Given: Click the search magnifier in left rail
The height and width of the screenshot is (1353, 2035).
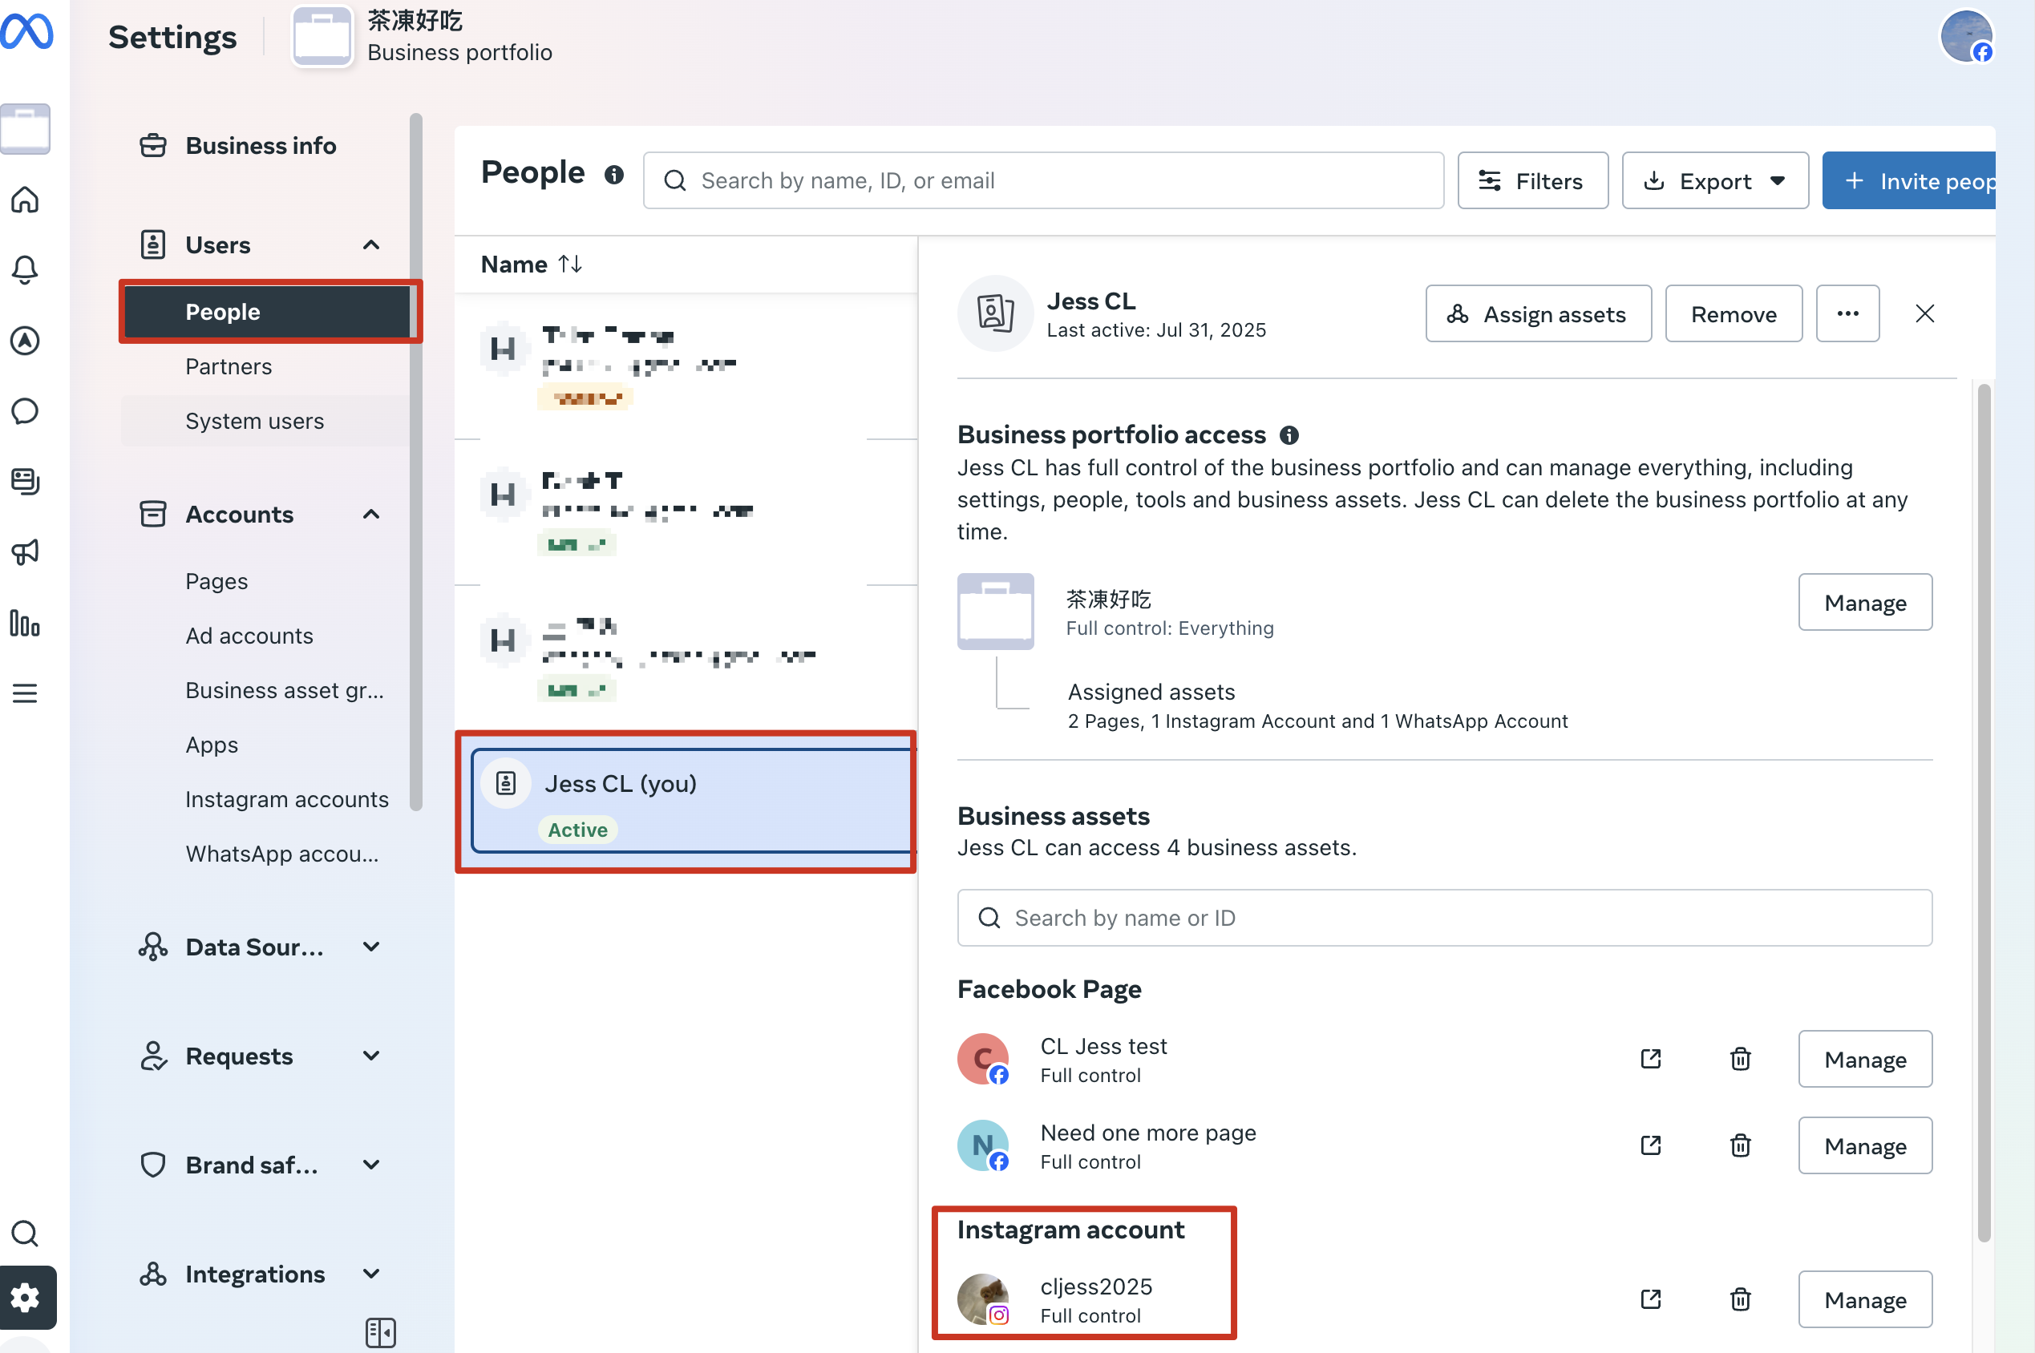Looking at the screenshot, I should (x=25, y=1234).
